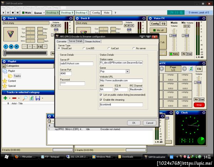The image size is (214, 167).
Task: Toggle the Mic off button
Action: pos(158,30)
